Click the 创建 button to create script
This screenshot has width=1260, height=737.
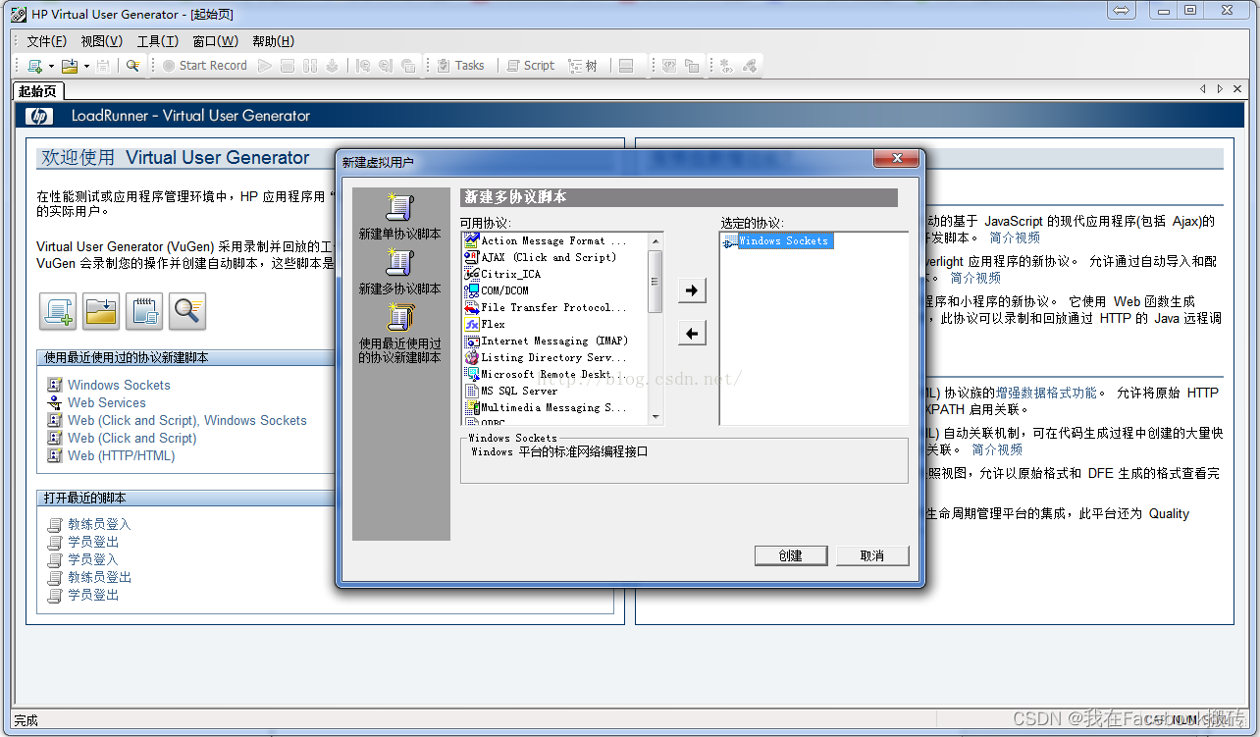pos(790,554)
